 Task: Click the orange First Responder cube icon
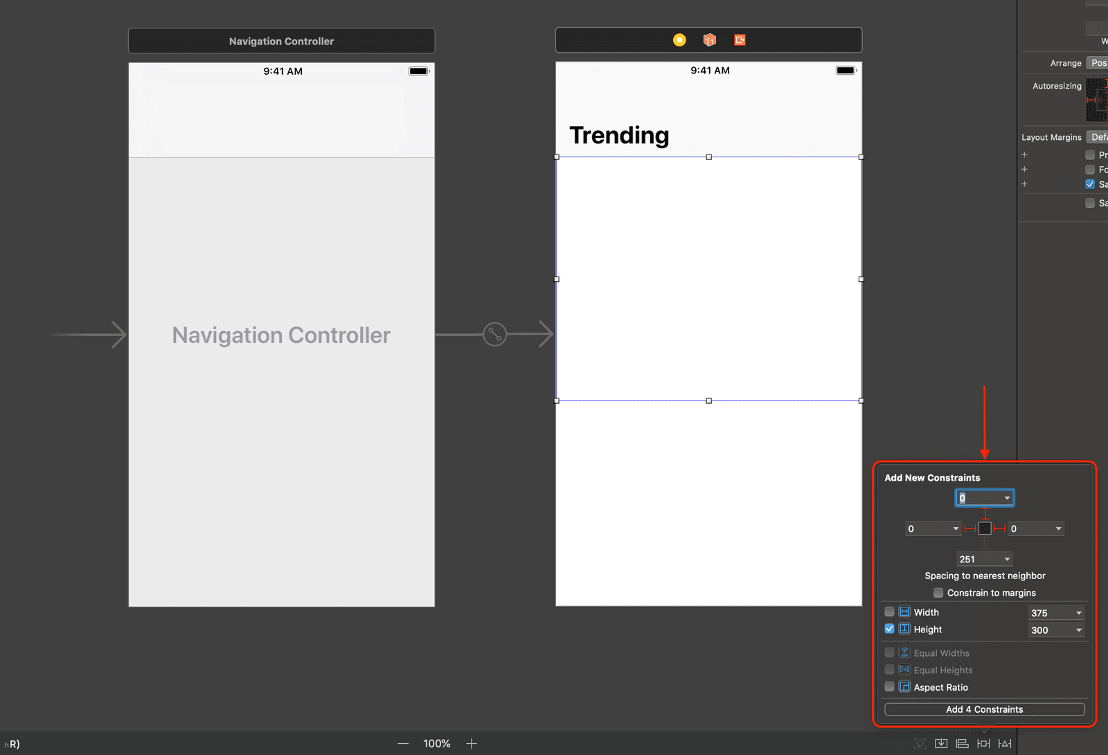click(709, 40)
